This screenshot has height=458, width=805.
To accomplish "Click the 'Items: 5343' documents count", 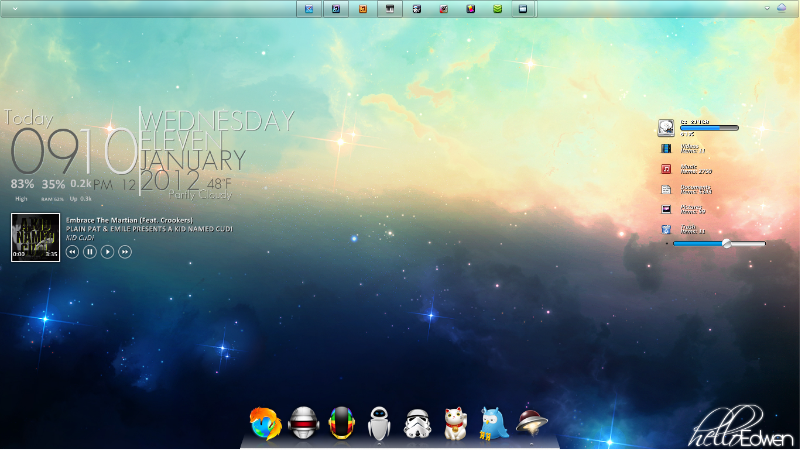I will tap(696, 192).
